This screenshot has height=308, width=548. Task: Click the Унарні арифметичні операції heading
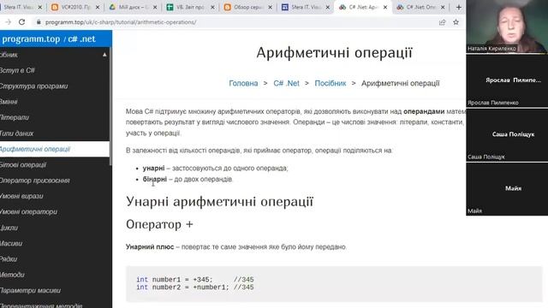click(x=219, y=202)
